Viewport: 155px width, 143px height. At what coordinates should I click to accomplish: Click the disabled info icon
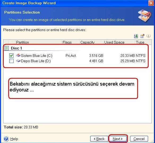point(149,36)
